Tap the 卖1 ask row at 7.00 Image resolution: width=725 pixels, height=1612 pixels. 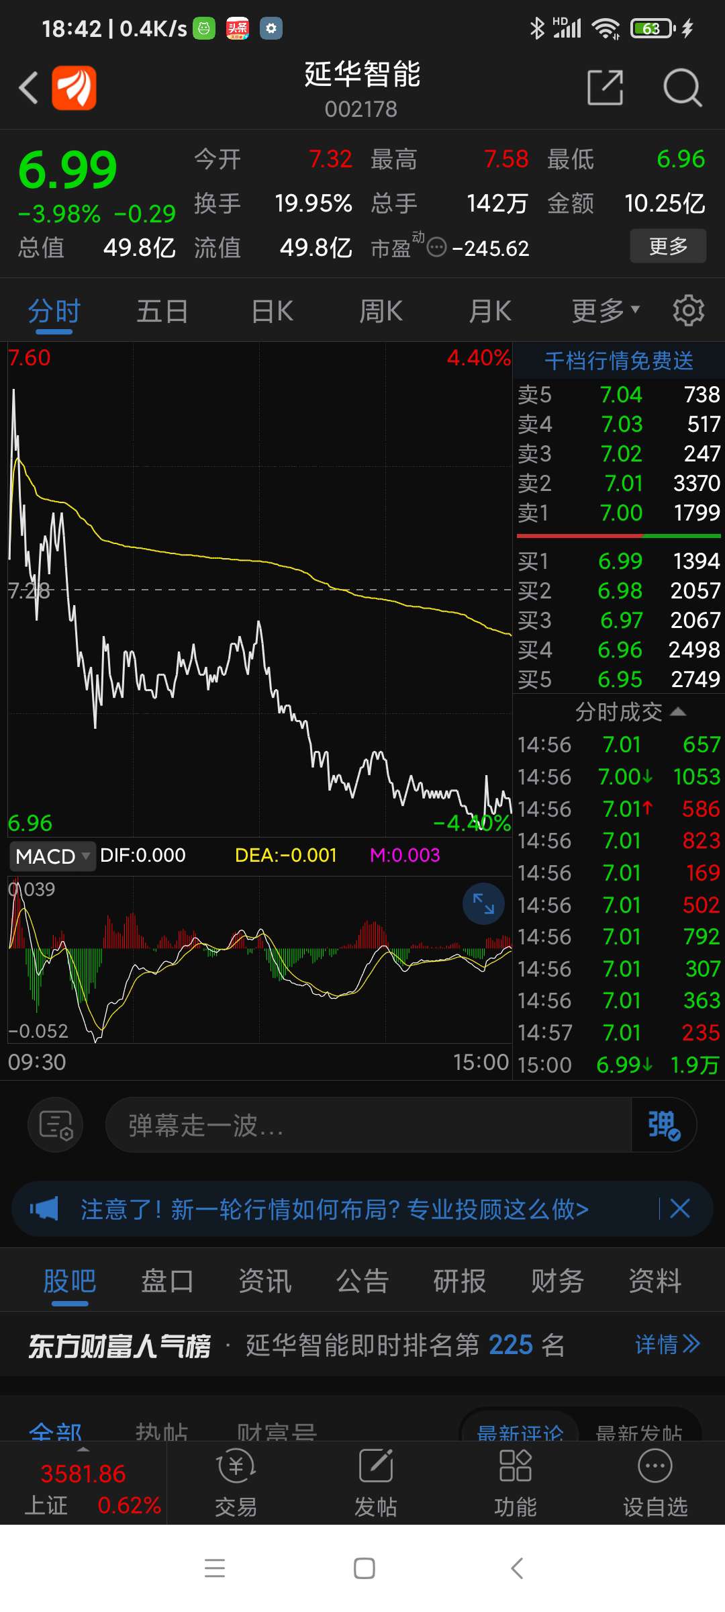click(x=619, y=513)
